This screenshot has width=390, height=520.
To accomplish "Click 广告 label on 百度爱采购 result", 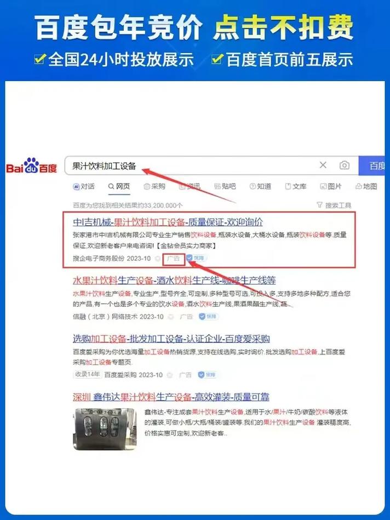I will [x=185, y=375].
